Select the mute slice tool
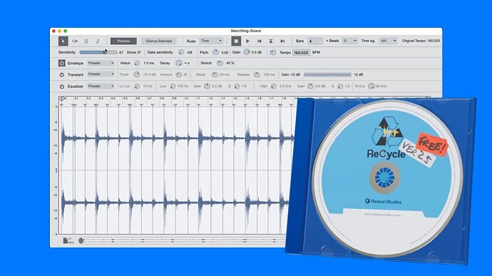Image resolution: width=492 pixels, height=276 pixels. 75,41
